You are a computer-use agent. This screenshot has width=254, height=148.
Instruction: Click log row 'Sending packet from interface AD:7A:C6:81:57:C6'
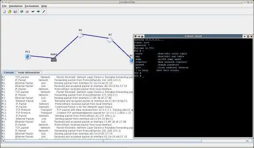pyautogui.click(x=83, y=134)
